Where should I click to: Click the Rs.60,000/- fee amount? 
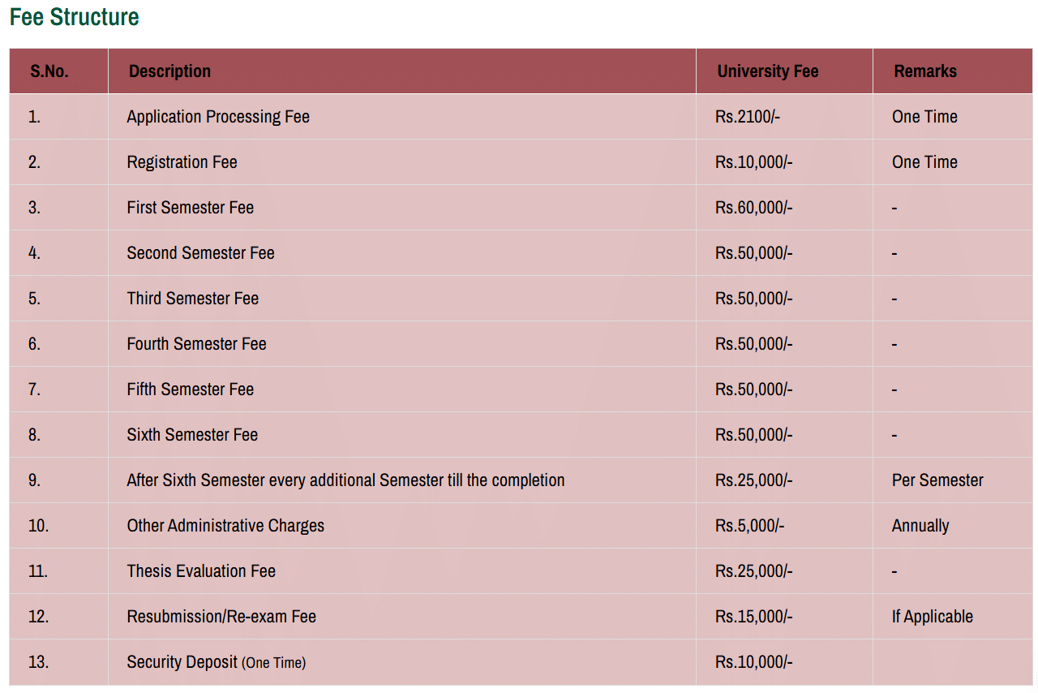(753, 208)
